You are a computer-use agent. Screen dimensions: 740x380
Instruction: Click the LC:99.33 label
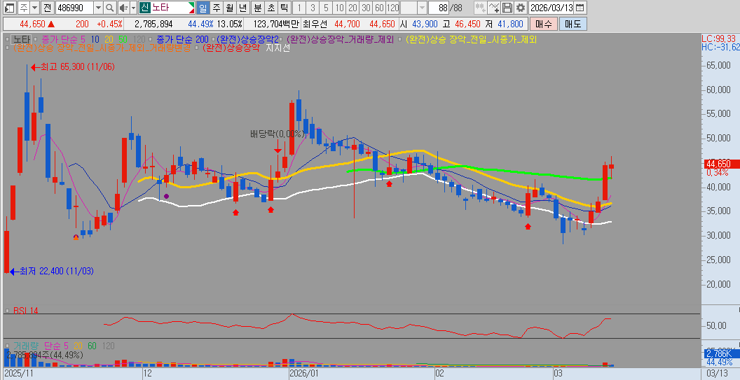coord(720,39)
